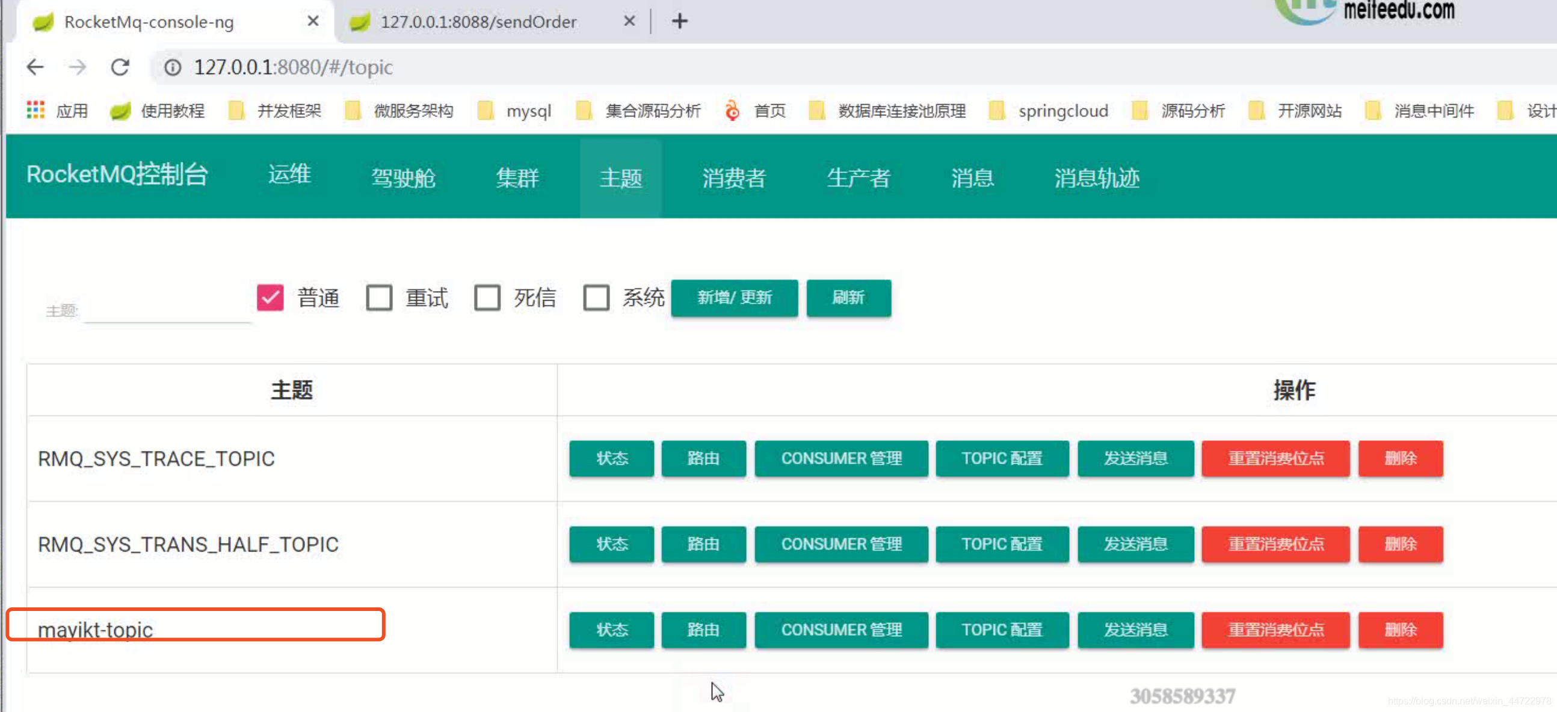
Task: Click the 主题 search input field
Action: coord(167,310)
